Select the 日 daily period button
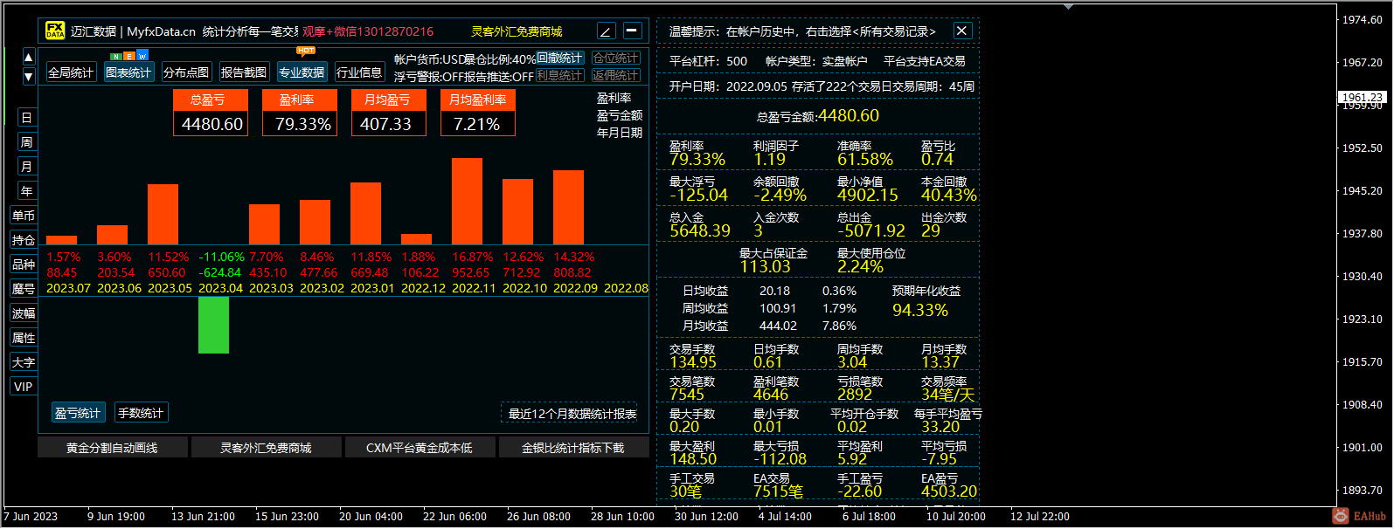 (x=26, y=118)
